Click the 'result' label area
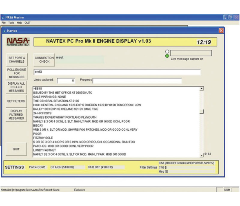The image size is (240, 206). point(80,59)
